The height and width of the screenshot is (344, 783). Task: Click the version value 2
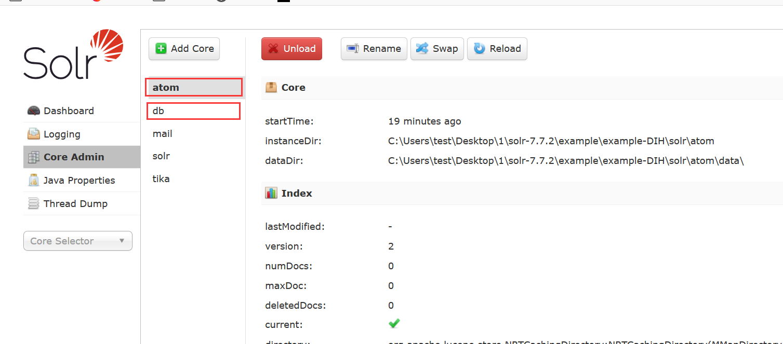coord(391,246)
